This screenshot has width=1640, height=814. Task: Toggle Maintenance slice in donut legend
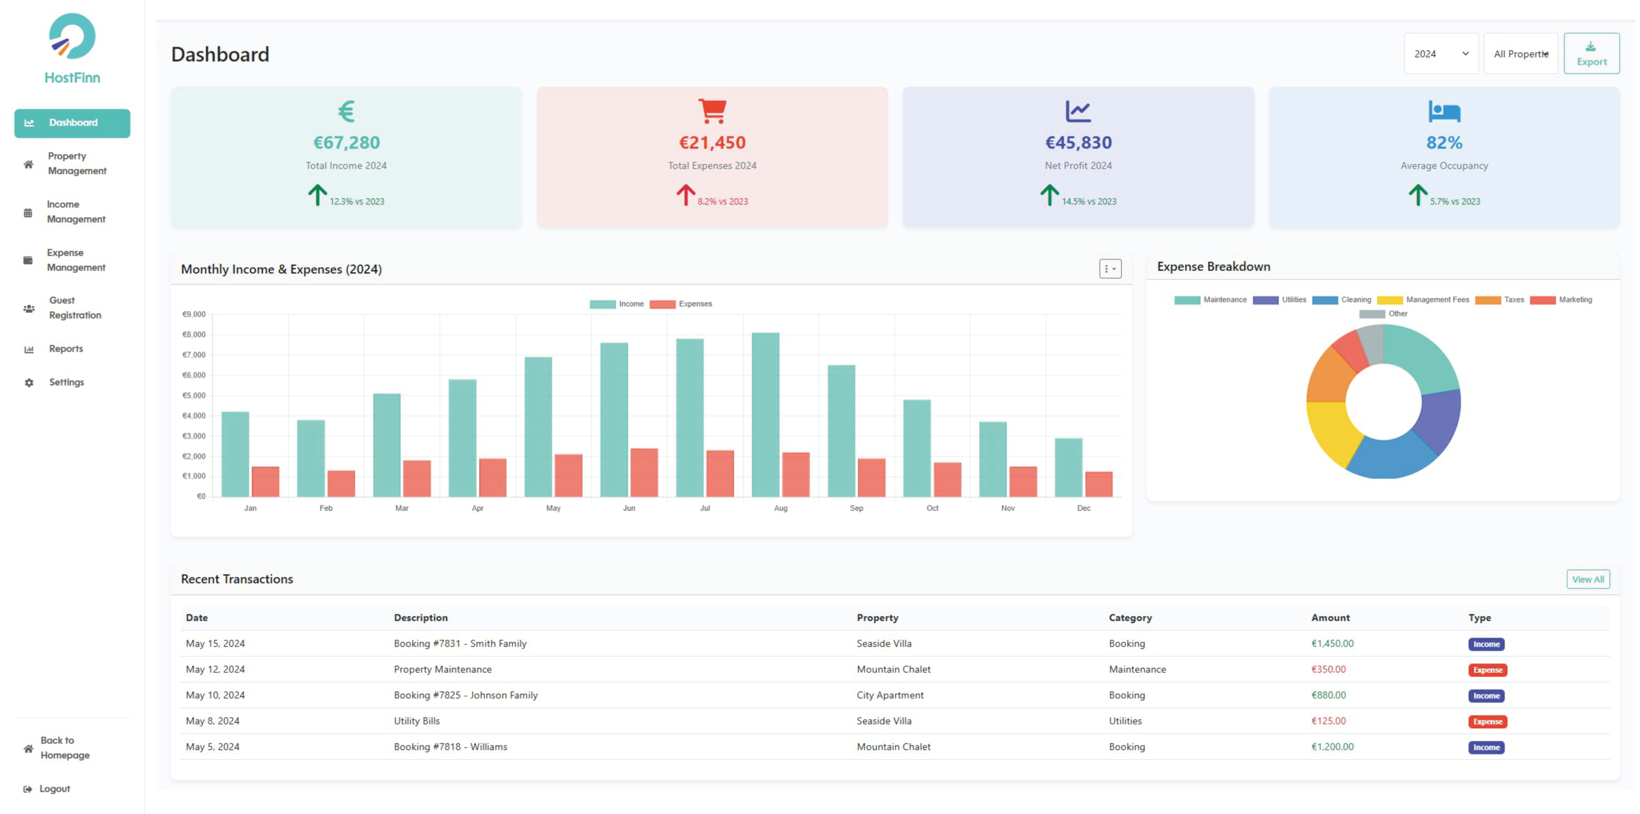[1210, 300]
